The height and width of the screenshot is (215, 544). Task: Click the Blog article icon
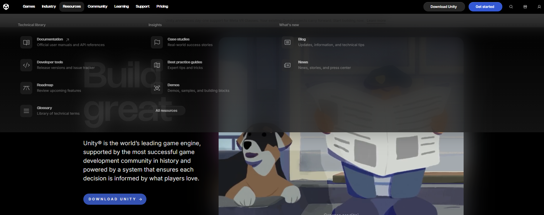288,42
